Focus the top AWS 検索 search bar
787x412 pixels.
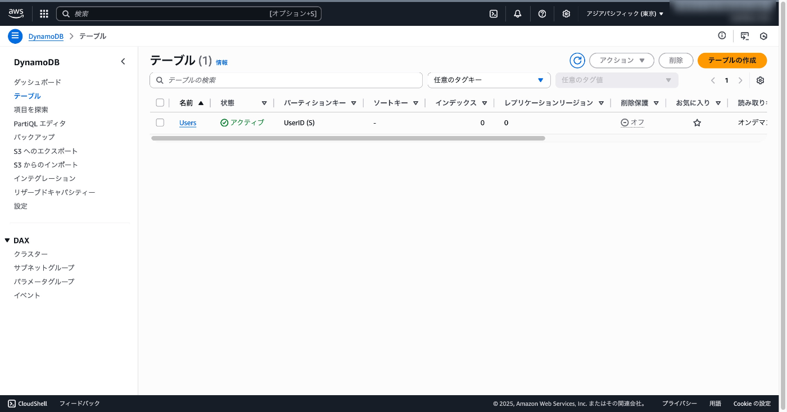click(x=189, y=14)
